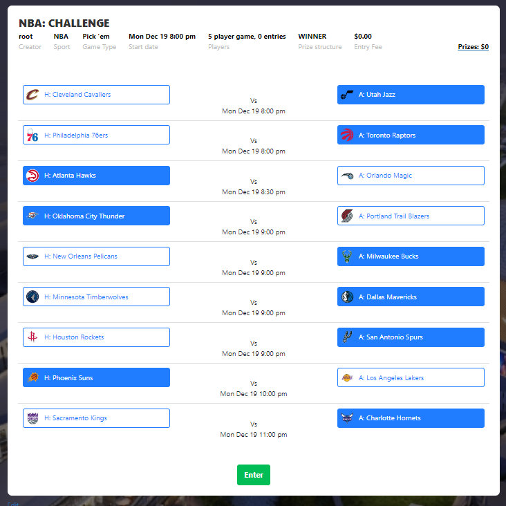Click the Cleveland Cavaliers team logo
The height and width of the screenshot is (506, 506).
point(32,95)
